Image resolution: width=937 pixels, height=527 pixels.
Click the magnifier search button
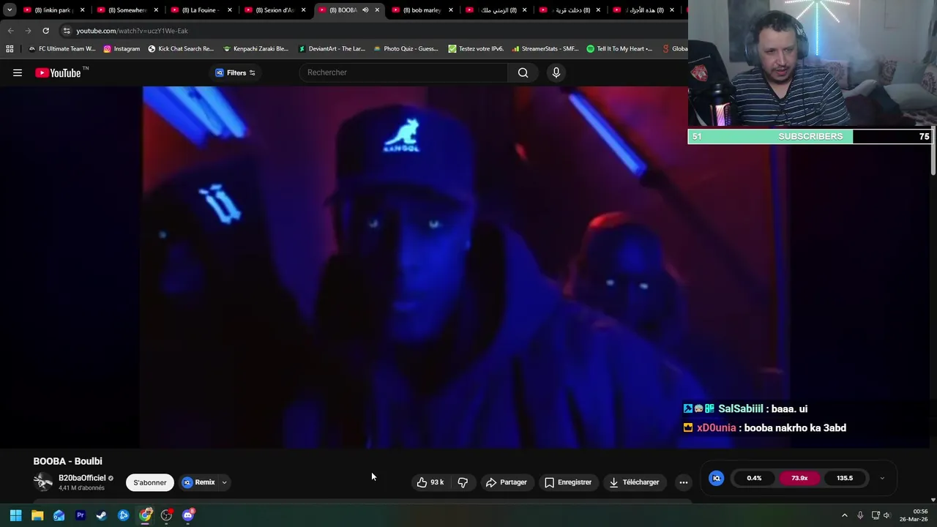[x=523, y=72]
